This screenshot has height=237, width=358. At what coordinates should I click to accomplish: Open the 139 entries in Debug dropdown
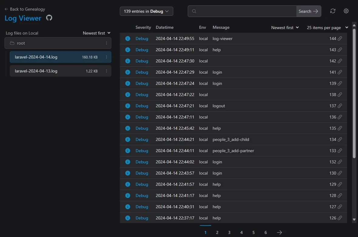click(x=146, y=11)
